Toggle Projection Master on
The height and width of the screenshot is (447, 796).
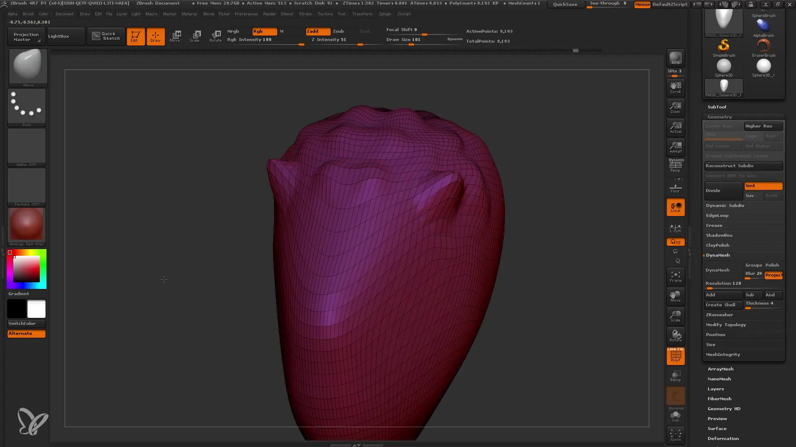click(26, 36)
